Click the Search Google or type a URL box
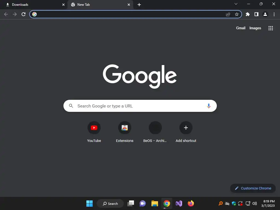The width and height of the screenshot is (280, 210). click(x=140, y=106)
